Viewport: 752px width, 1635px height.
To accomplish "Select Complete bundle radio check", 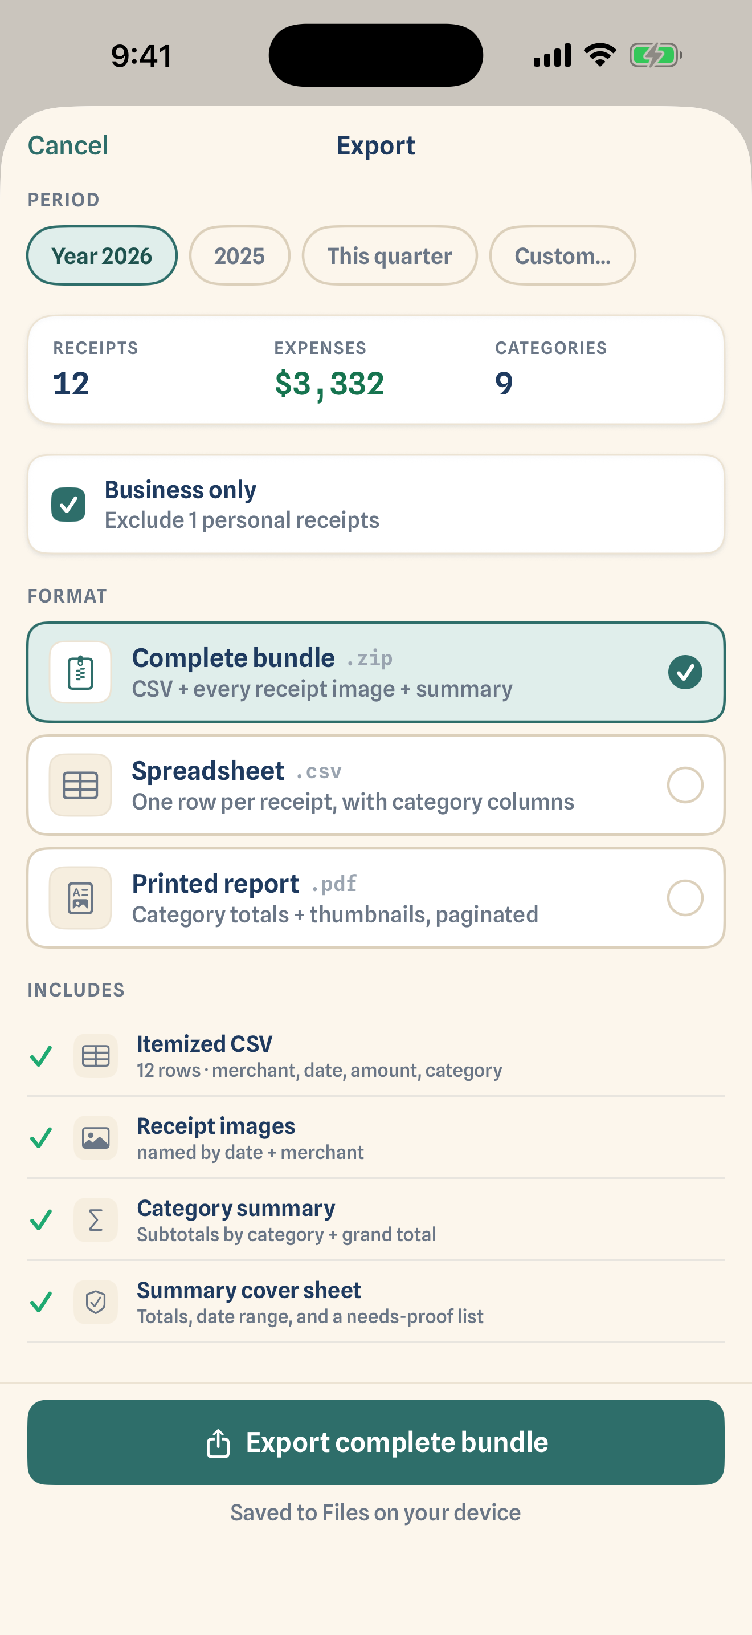I will click(x=685, y=672).
